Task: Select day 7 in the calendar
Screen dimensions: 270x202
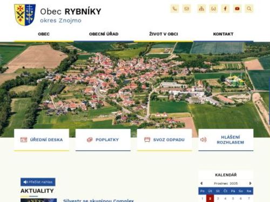Action: (249, 198)
